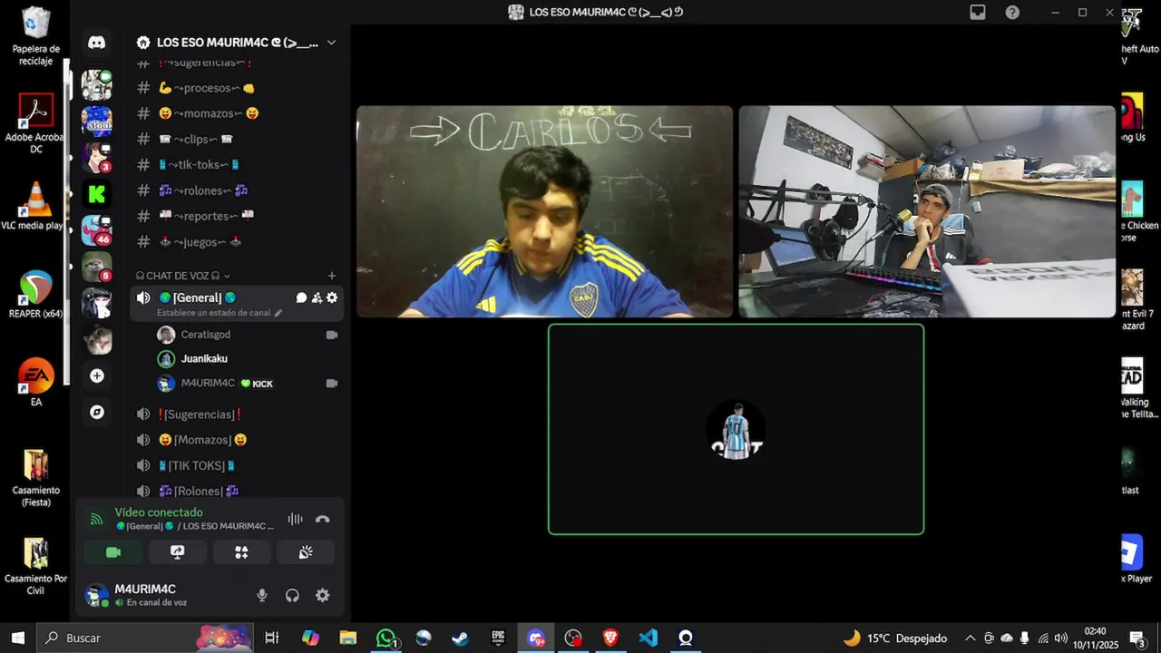1161x653 pixels.
Task: Open Steam from the taskbar
Action: [x=461, y=638]
